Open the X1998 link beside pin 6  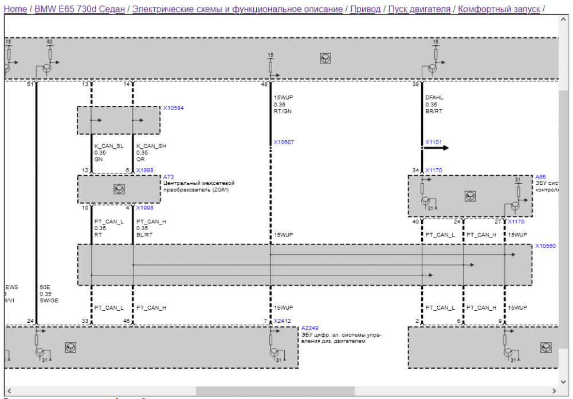pos(145,170)
